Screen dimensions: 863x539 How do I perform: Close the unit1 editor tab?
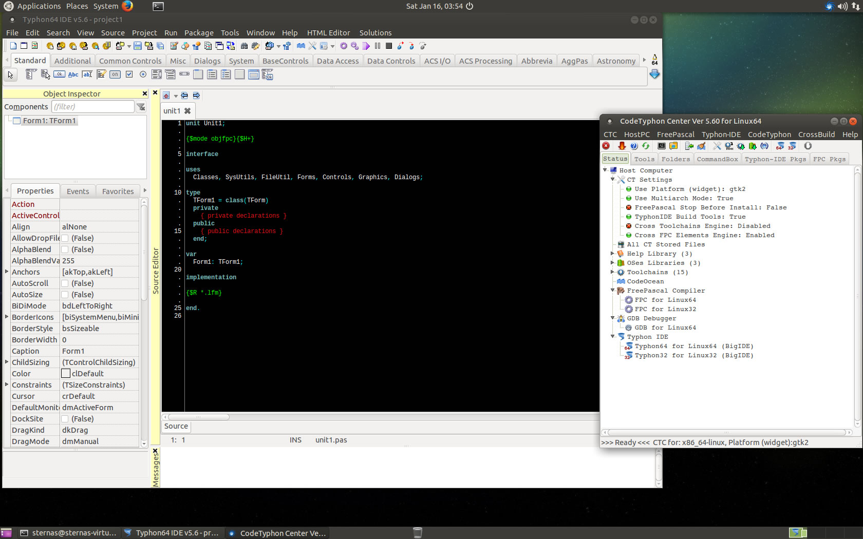(x=187, y=111)
